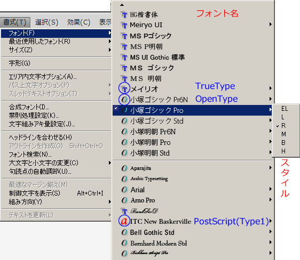Screen dimensions: 300x260
Task: Click TrueType icon beside MS P明朝
Action: (x=124, y=46)
